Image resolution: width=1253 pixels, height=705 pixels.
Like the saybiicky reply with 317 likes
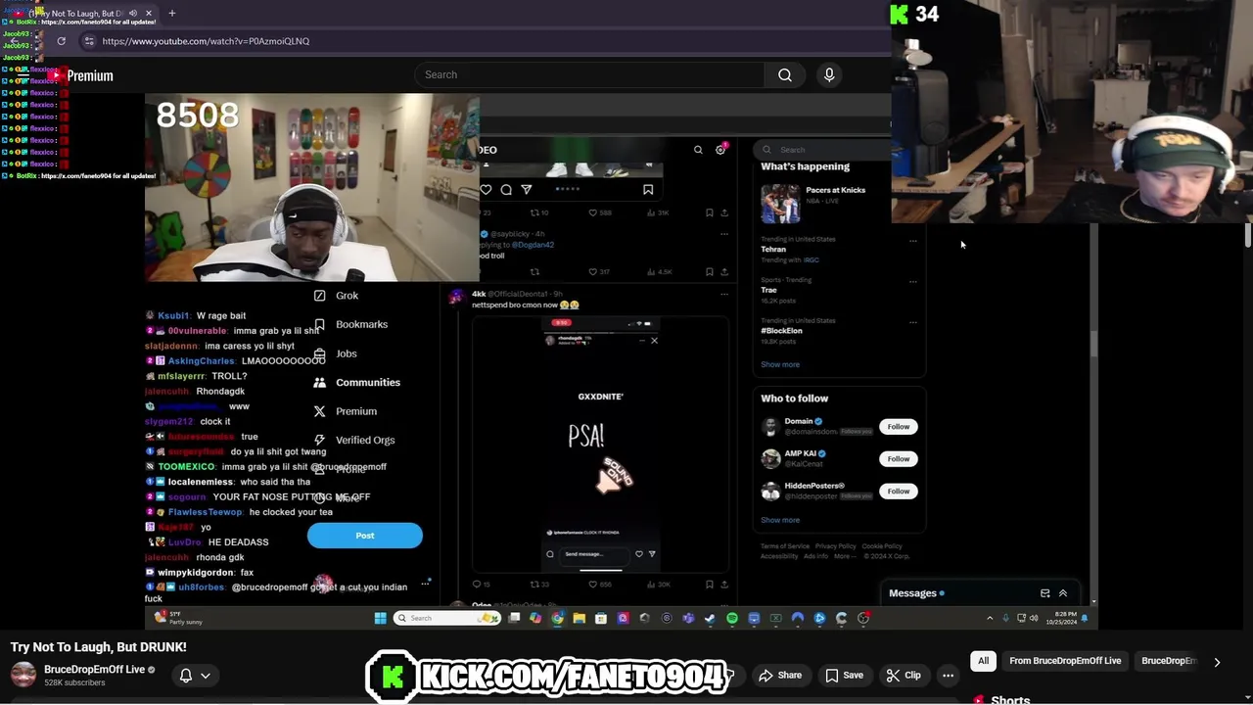600,272
